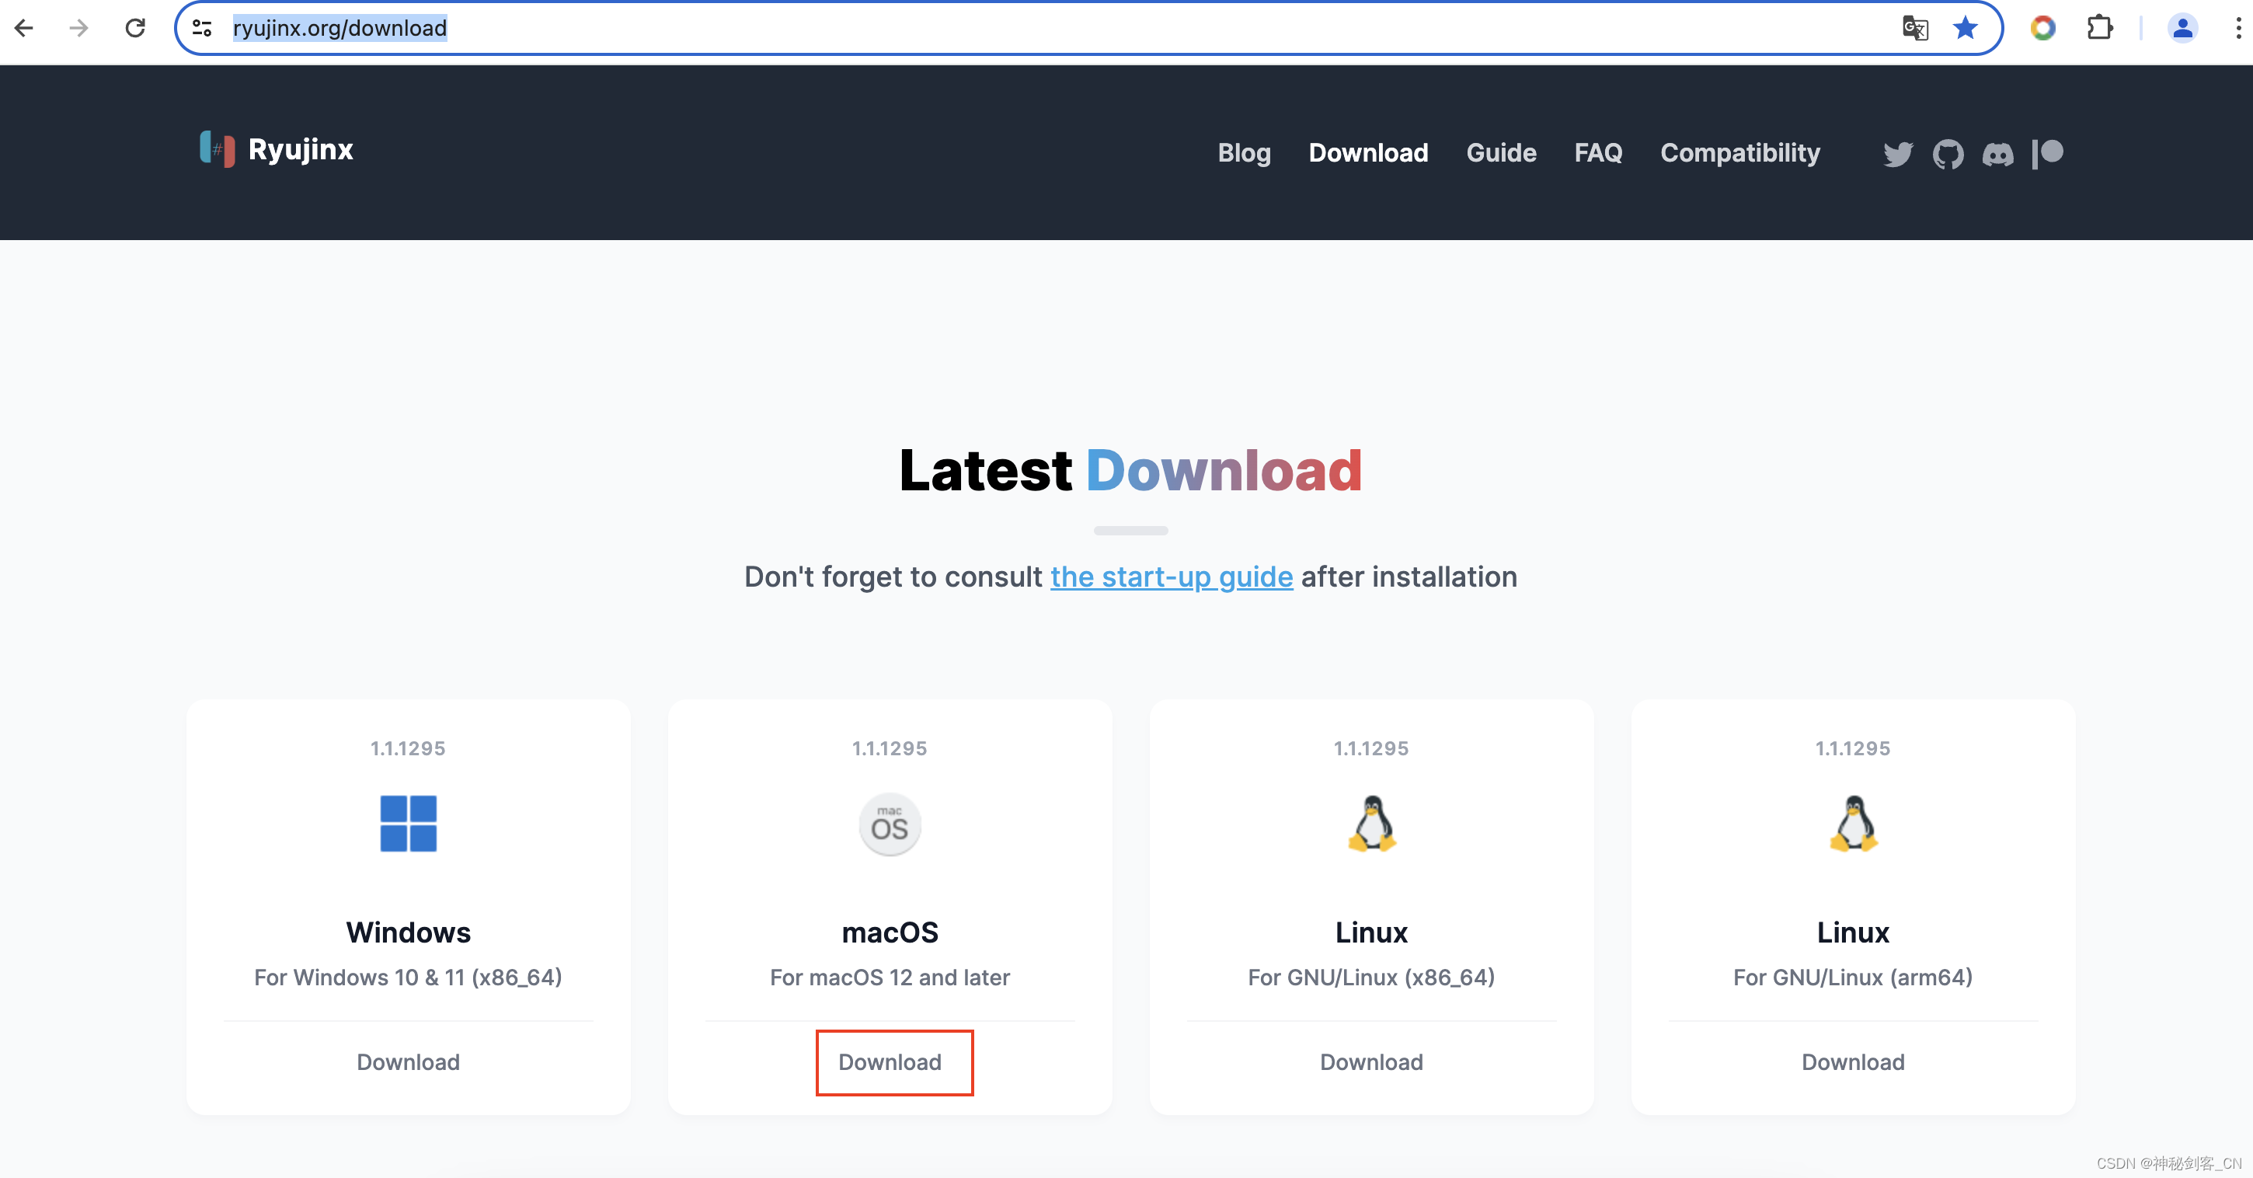Open the browser profile avatar

(2183, 28)
